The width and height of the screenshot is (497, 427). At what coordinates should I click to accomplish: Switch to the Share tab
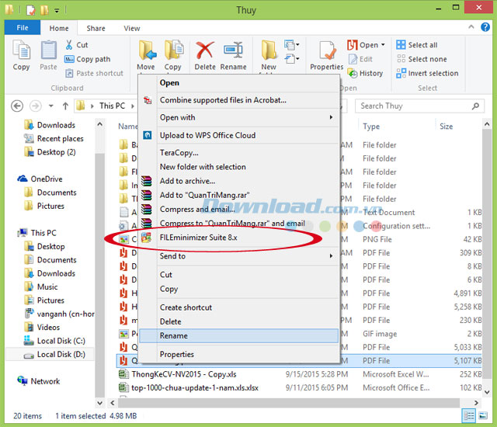pyautogui.click(x=96, y=28)
